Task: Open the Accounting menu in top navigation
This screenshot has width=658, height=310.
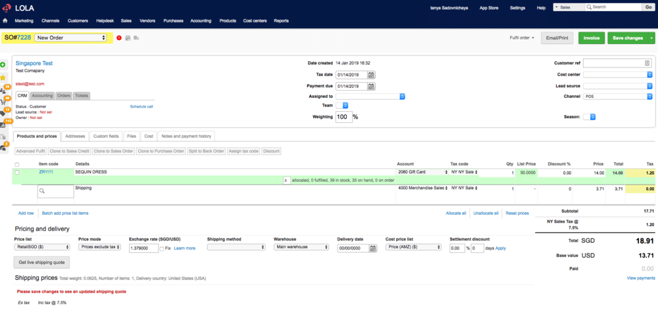Action: (200, 21)
